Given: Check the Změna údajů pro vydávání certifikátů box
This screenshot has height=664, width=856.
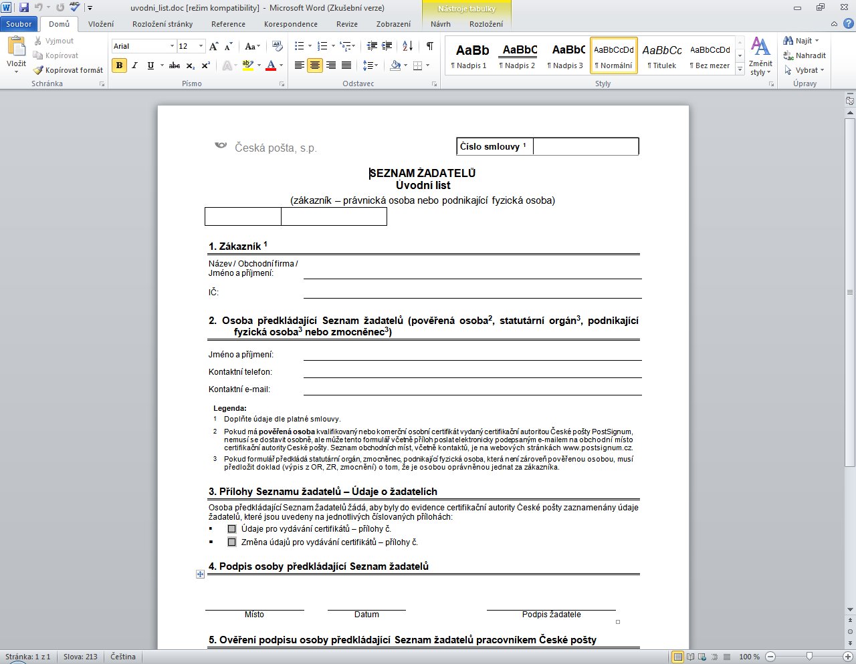Looking at the screenshot, I should 232,542.
